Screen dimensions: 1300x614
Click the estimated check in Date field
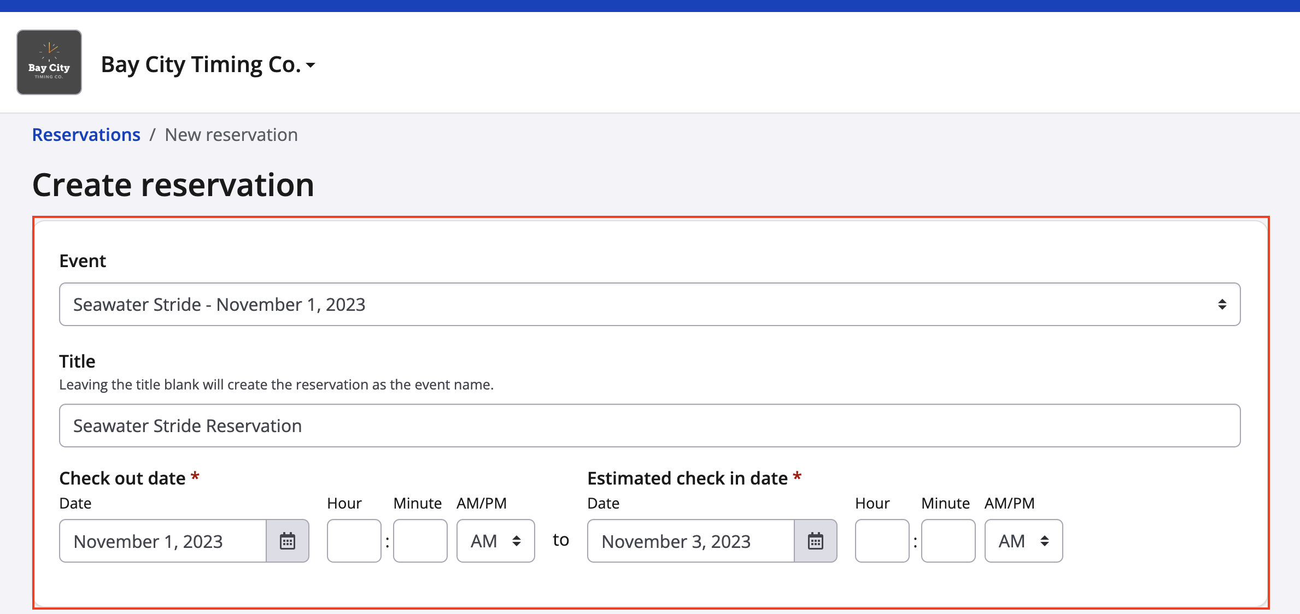click(691, 541)
